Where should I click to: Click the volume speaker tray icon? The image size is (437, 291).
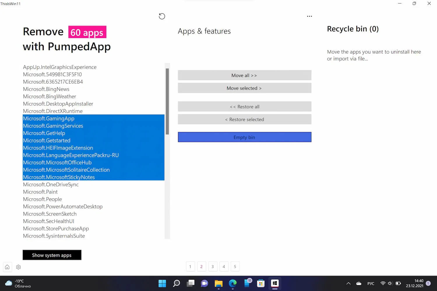[390, 283]
